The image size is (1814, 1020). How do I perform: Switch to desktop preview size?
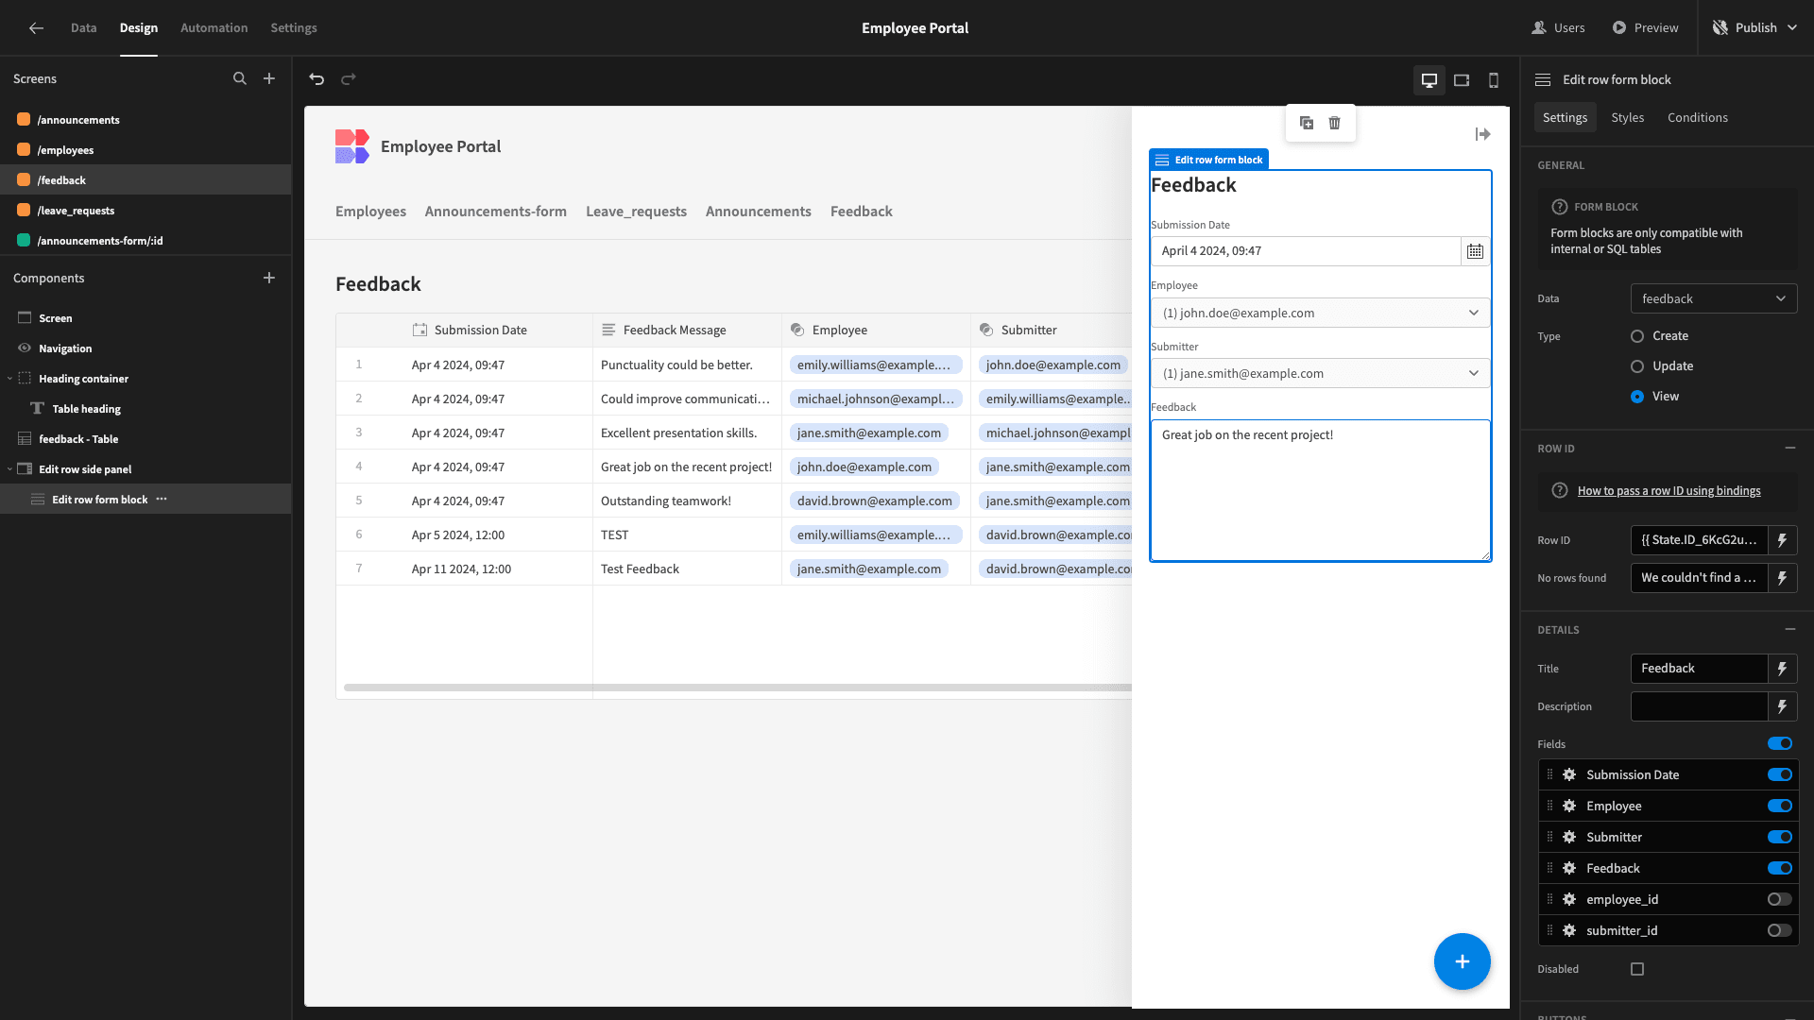tap(1429, 80)
